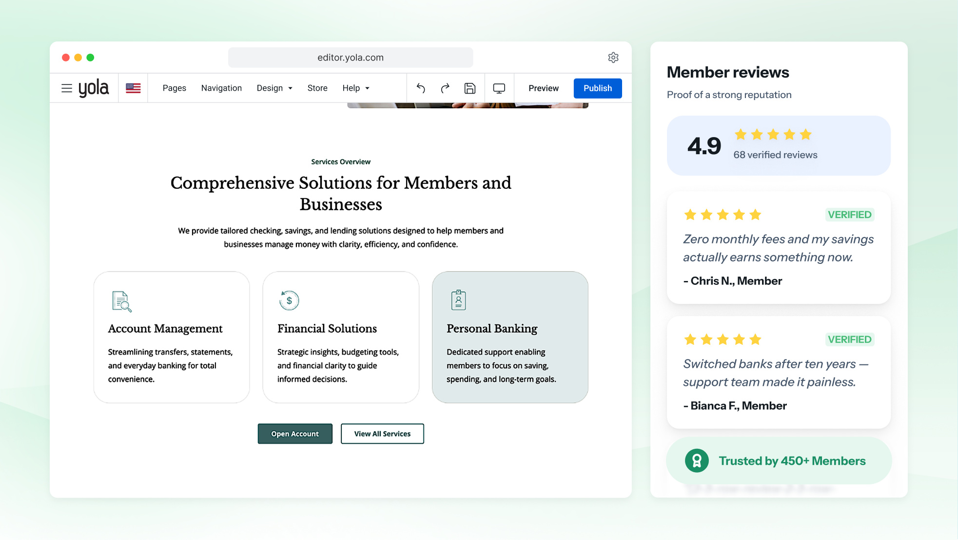The height and width of the screenshot is (540, 958).
Task: Click the Open Account button
Action: (295, 434)
